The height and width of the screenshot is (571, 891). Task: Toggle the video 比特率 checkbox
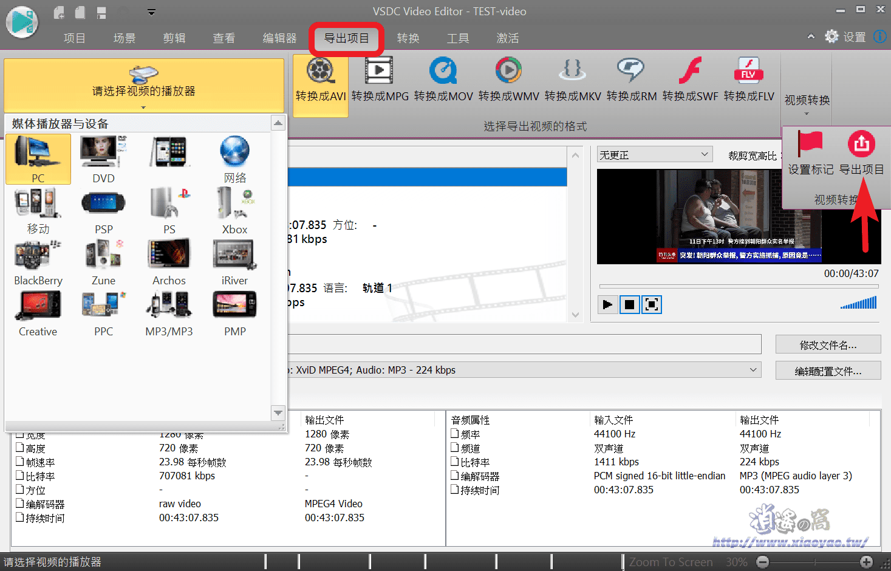(19, 476)
